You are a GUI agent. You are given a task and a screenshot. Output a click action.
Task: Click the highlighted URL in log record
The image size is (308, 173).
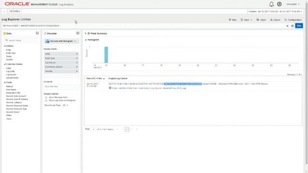(x=183, y=84)
